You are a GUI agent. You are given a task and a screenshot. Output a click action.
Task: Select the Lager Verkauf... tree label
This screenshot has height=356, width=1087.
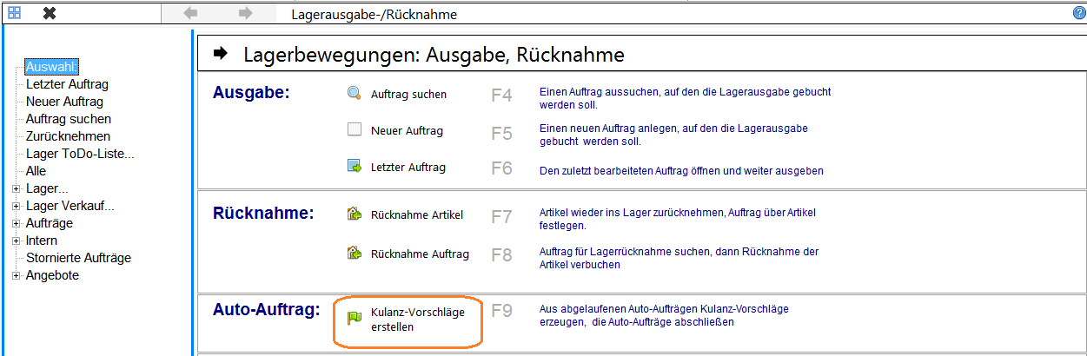point(70,206)
